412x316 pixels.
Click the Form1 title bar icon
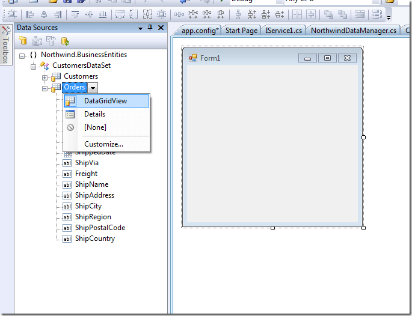[x=193, y=58]
